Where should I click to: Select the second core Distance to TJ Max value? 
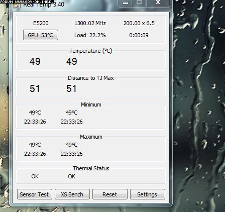click(x=71, y=88)
